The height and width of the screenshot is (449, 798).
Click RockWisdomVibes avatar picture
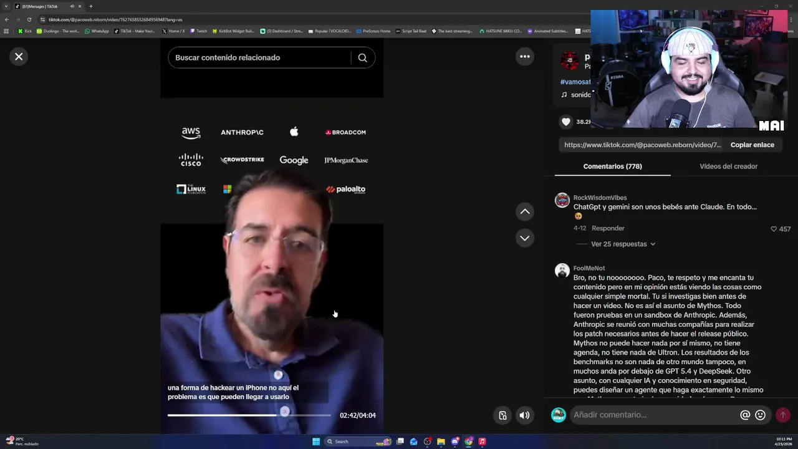click(x=562, y=200)
